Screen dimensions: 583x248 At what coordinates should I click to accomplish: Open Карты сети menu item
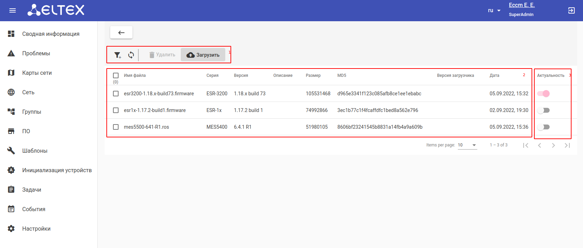point(49,73)
